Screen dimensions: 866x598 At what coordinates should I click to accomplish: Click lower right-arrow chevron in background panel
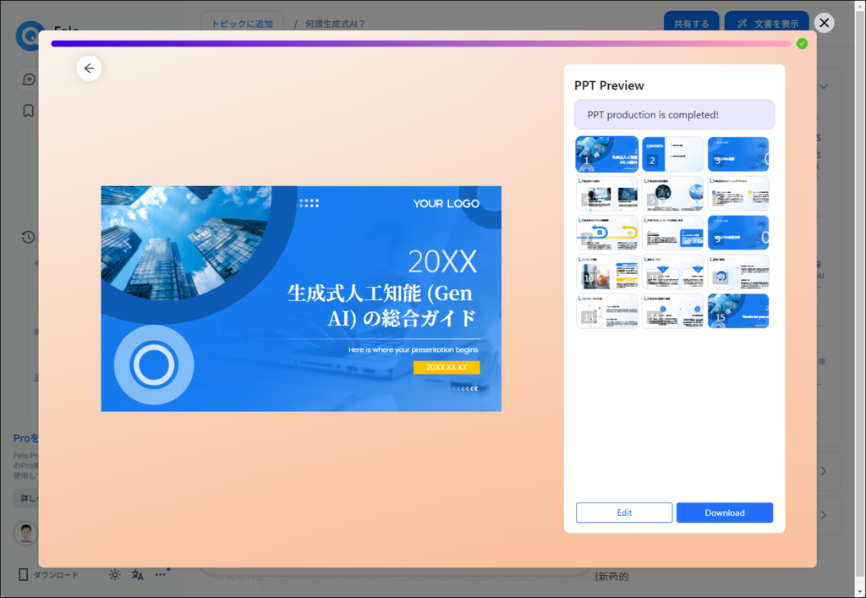click(x=824, y=515)
